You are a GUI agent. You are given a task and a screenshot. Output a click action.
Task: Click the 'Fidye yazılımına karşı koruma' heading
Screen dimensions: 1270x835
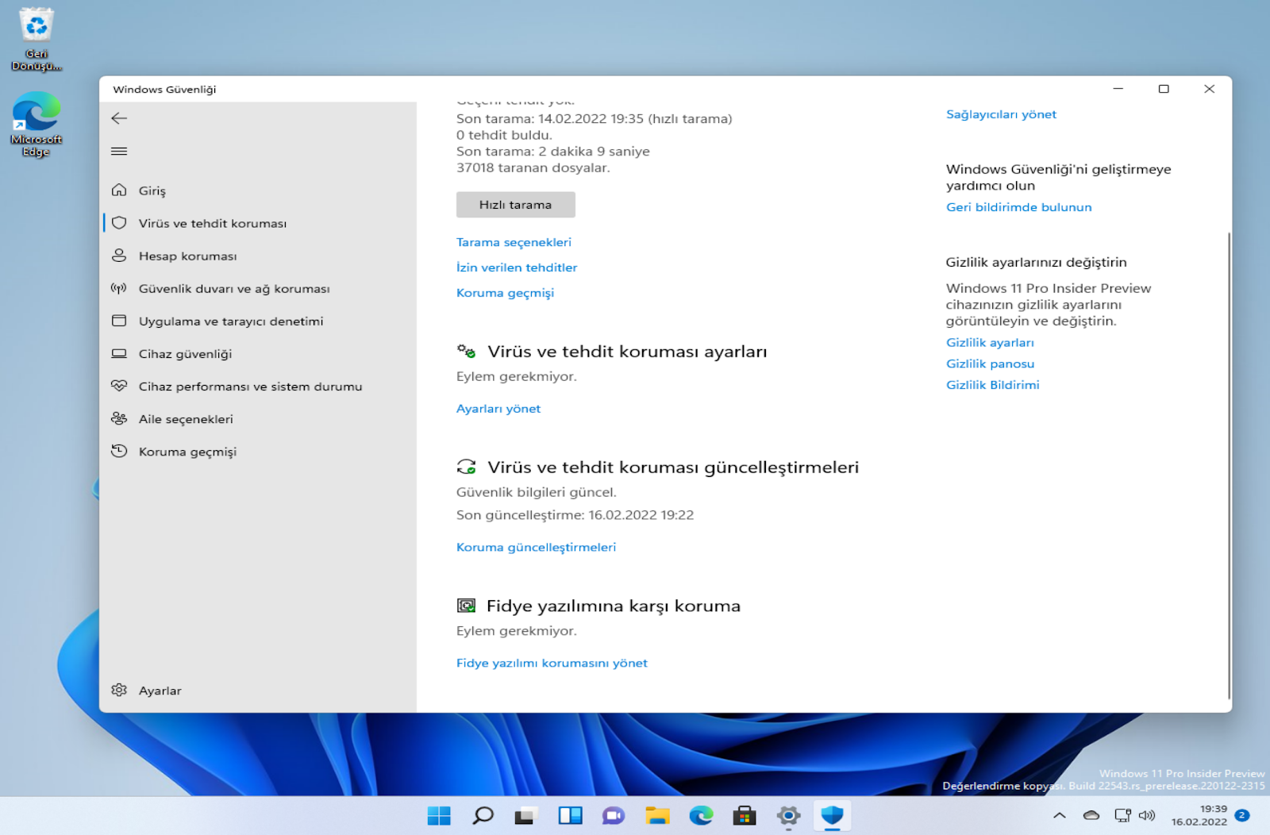pyautogui.click(x=613, y=606)
